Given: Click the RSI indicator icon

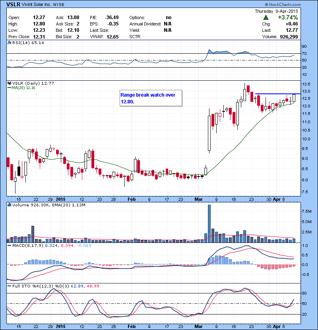Looking at the screenshot, I should 9,43.
